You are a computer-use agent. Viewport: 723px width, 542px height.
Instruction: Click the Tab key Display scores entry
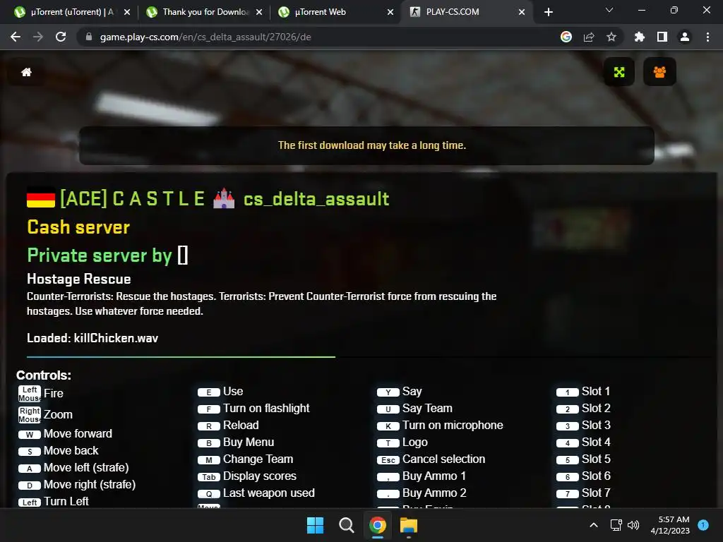click(x=246, y=476)
